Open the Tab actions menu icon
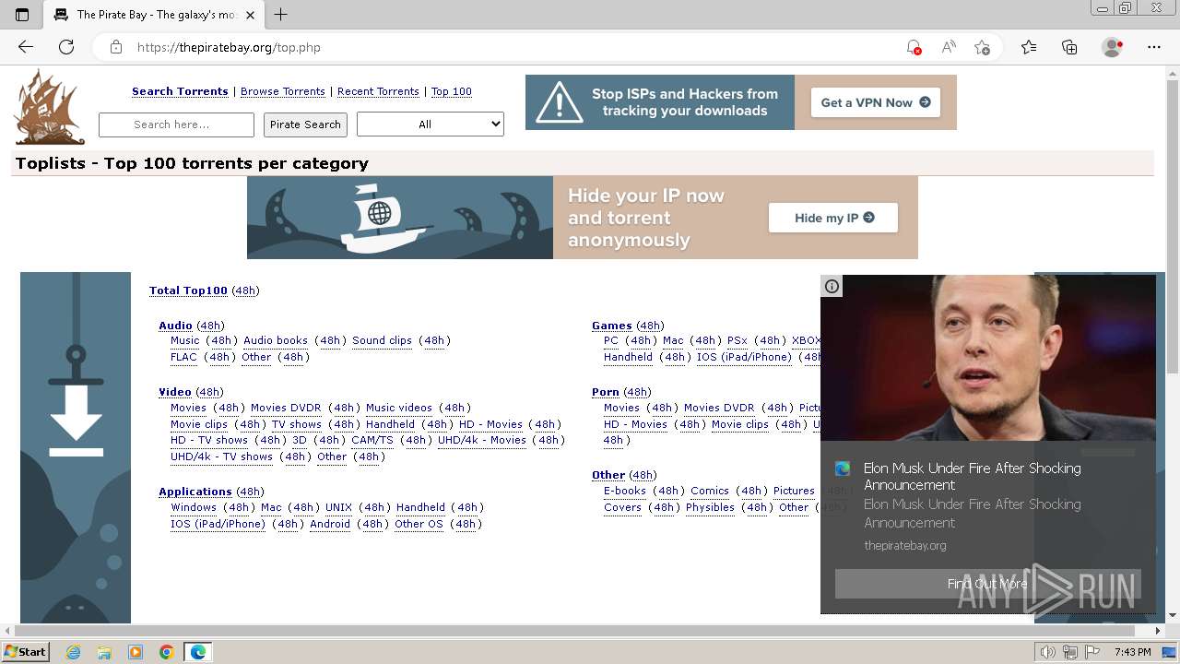The height and width of the screenshot is (664, 1180). point(22,14)
